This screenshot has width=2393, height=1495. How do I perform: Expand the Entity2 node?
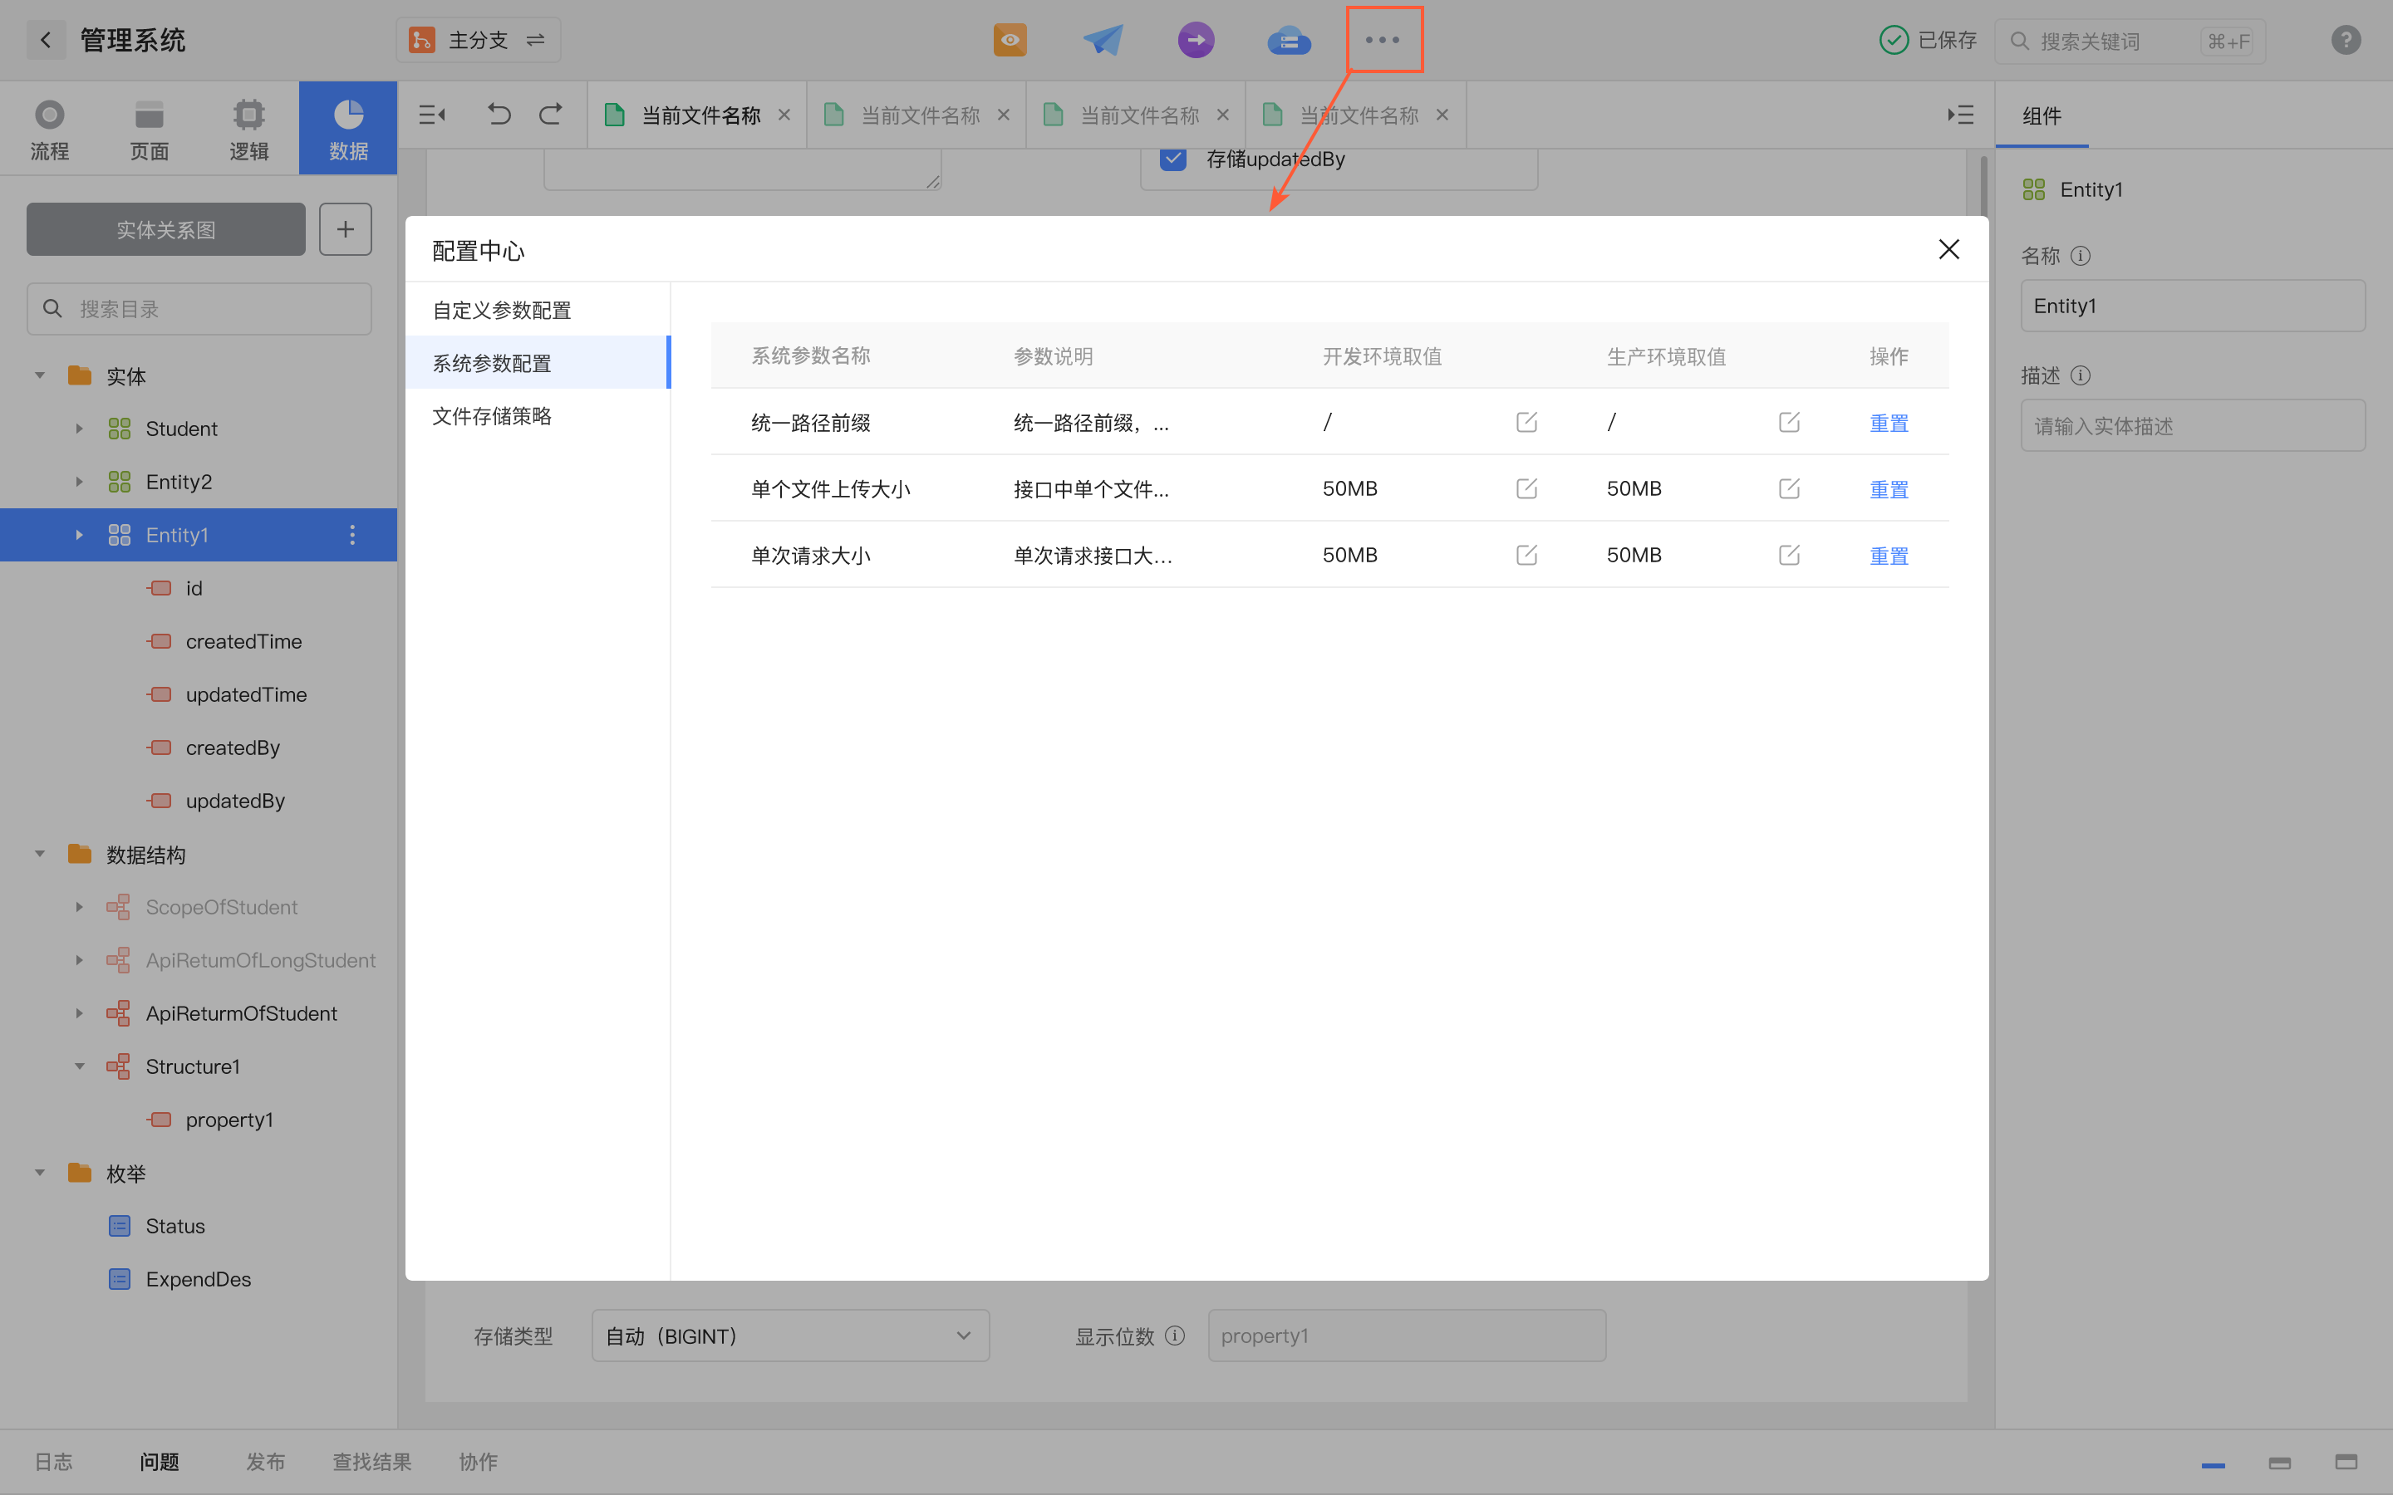pos(79,482)
